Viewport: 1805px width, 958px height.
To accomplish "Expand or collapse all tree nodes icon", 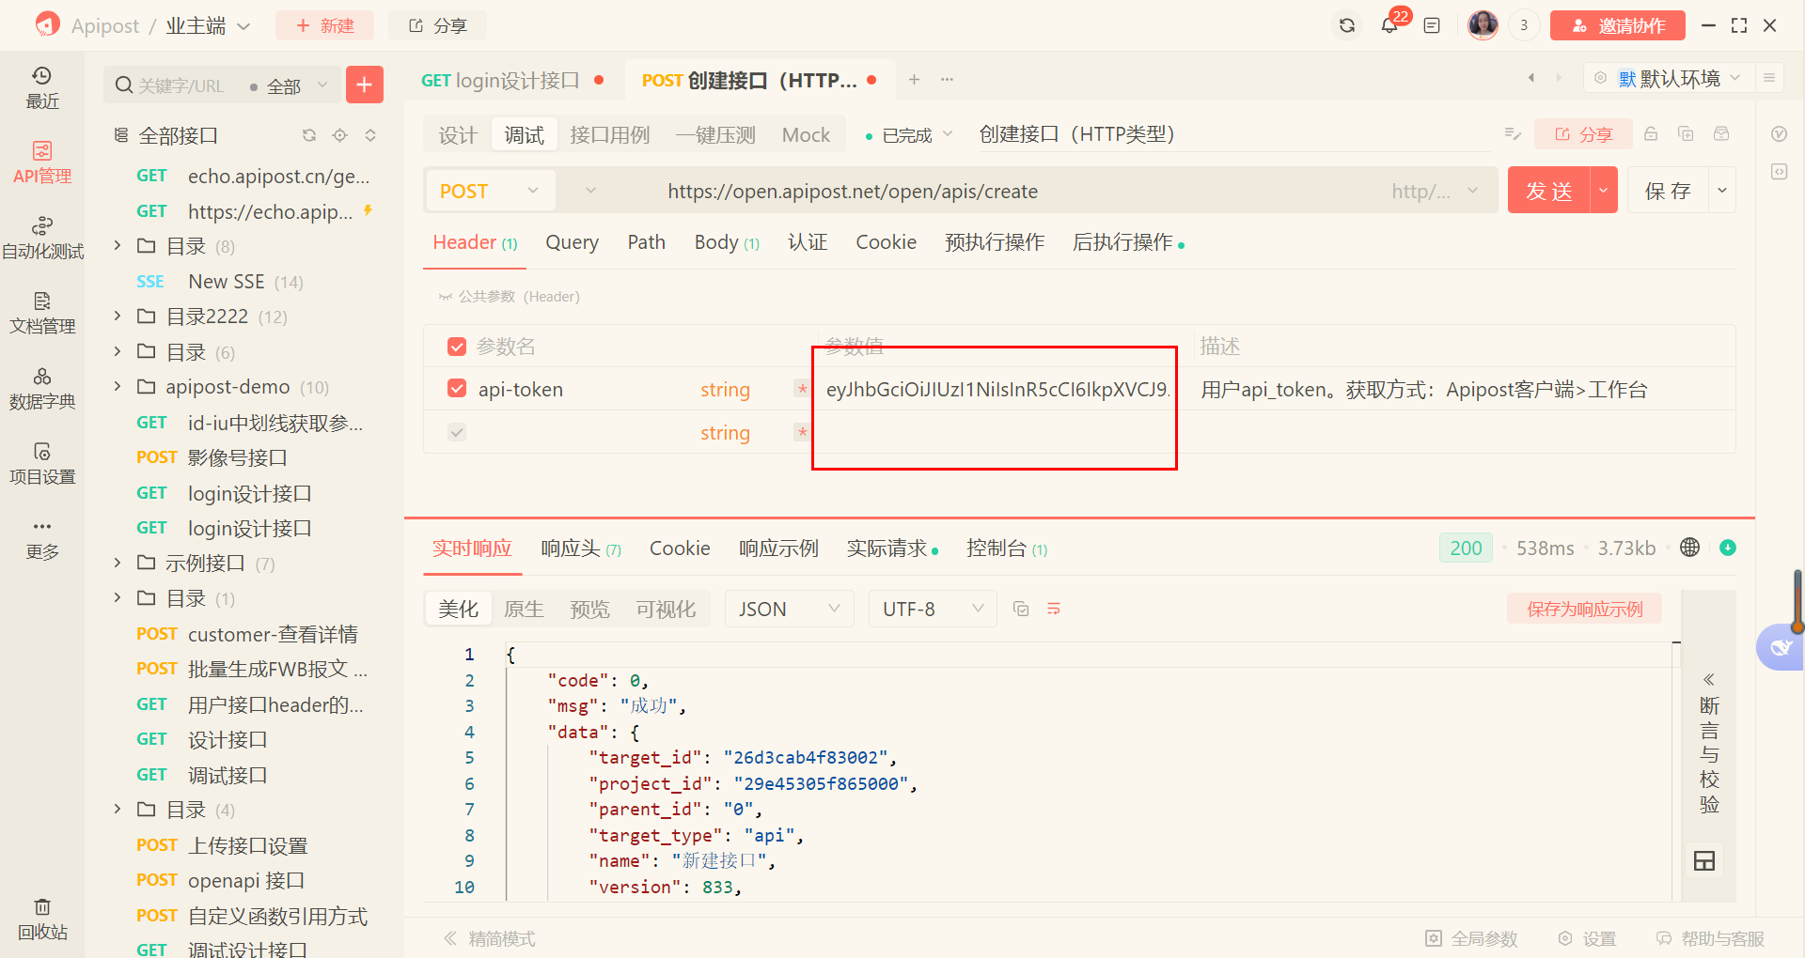I will [370, 135].
